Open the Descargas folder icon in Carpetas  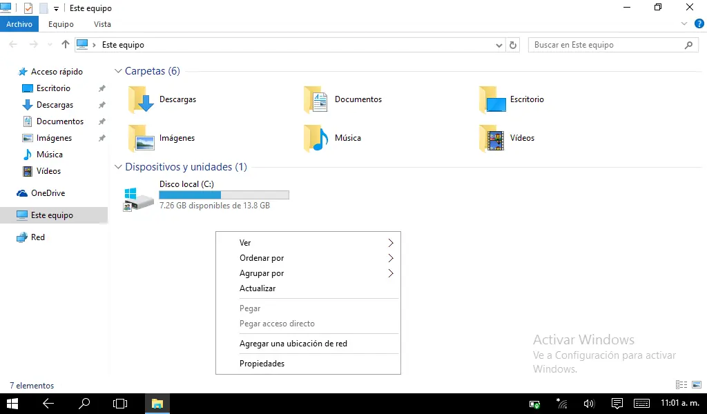[141, 99]
